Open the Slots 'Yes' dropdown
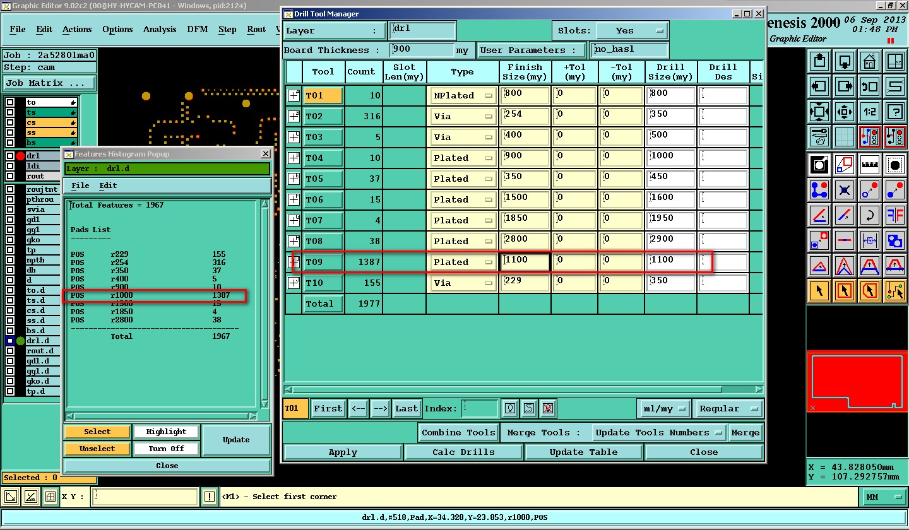This screenshot has width=909, height=530. (x=632, y=30)
